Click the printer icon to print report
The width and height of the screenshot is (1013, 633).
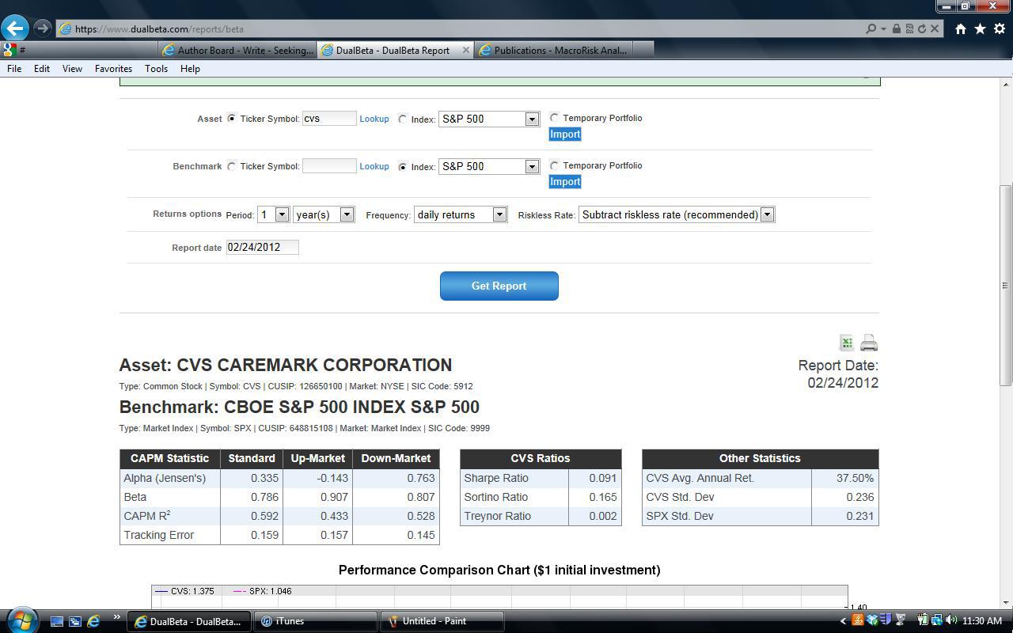pyautogui.click(x=869, y=343)
